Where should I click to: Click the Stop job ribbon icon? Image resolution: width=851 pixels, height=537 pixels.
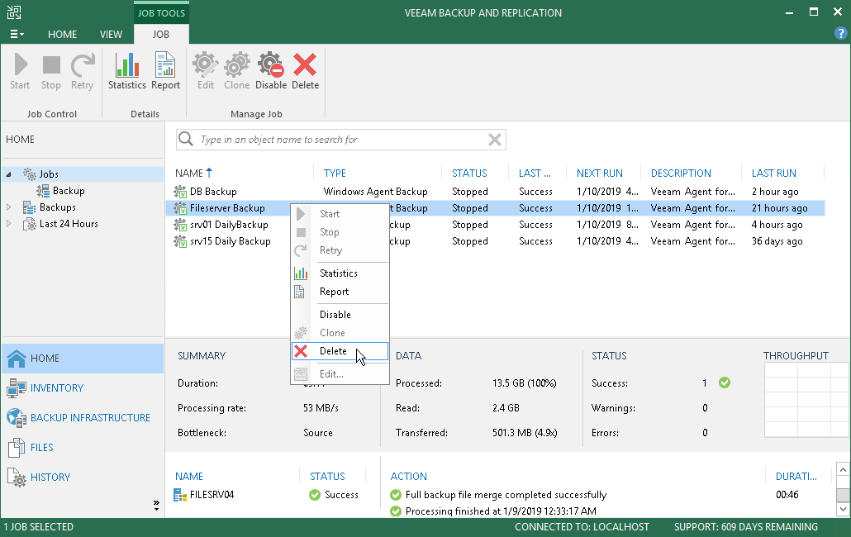pyautogui.click(x=51, y=71)
